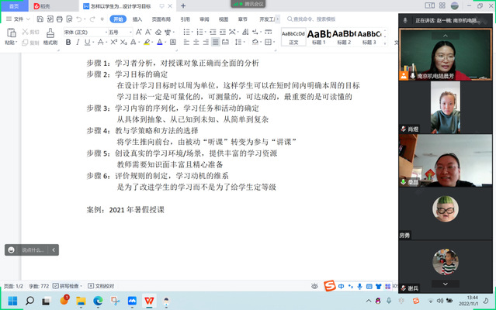
Task: Toggle italic formatting
Action: coord(77,43)
